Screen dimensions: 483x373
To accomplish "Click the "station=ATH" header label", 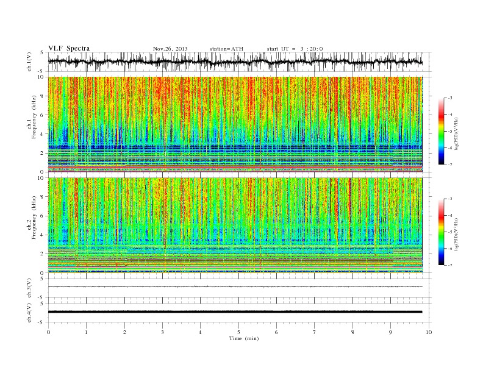I will (x=226, y=49).
